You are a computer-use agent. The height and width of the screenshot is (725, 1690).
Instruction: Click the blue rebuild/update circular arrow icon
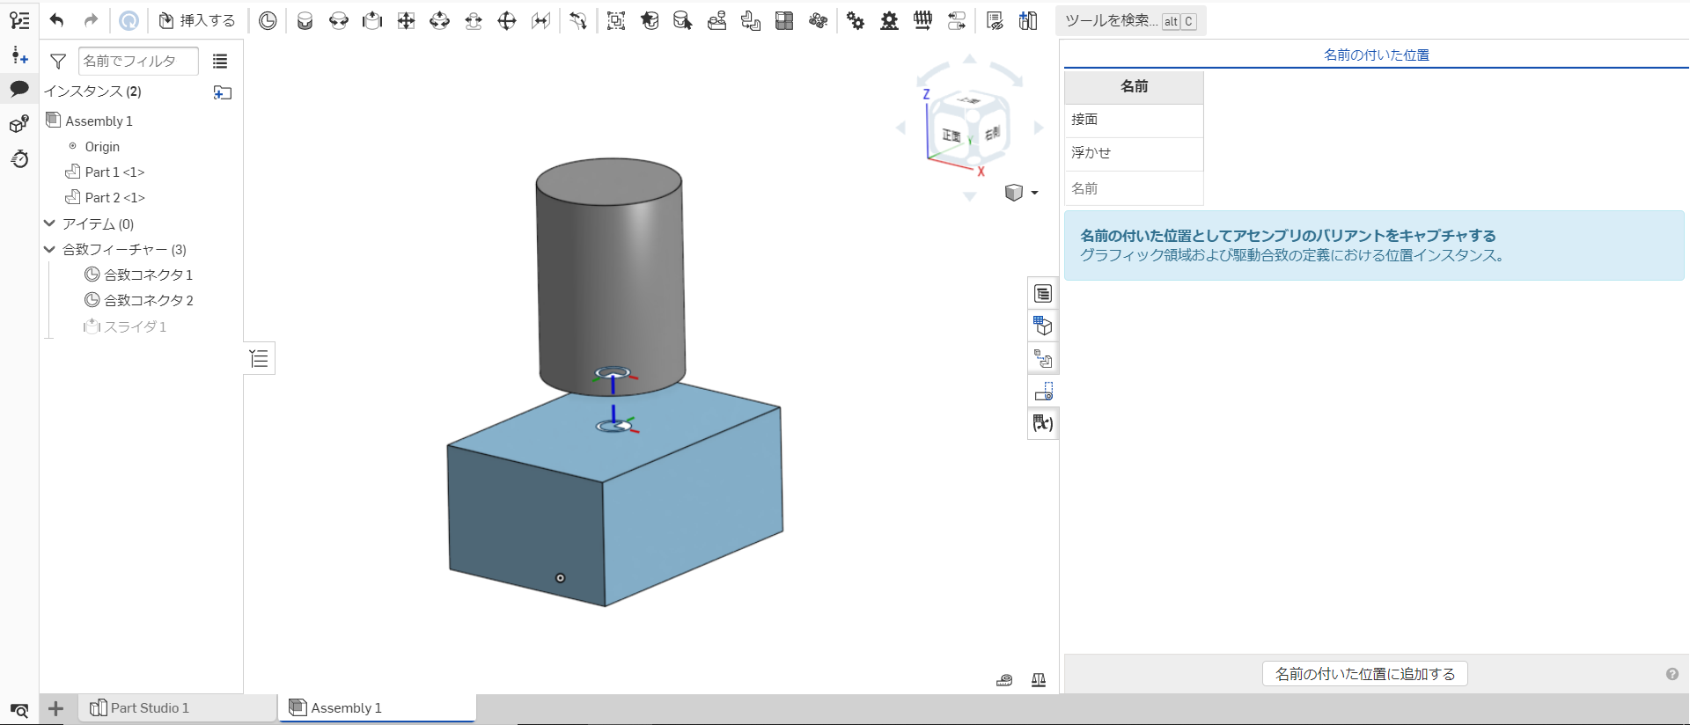[x=129, y=20]
